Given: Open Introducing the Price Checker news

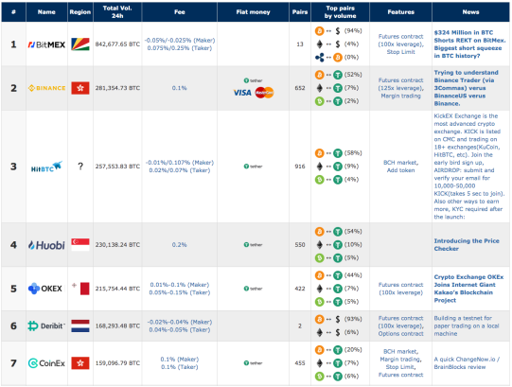Looking at the screenshot, I should click(467, 245).
